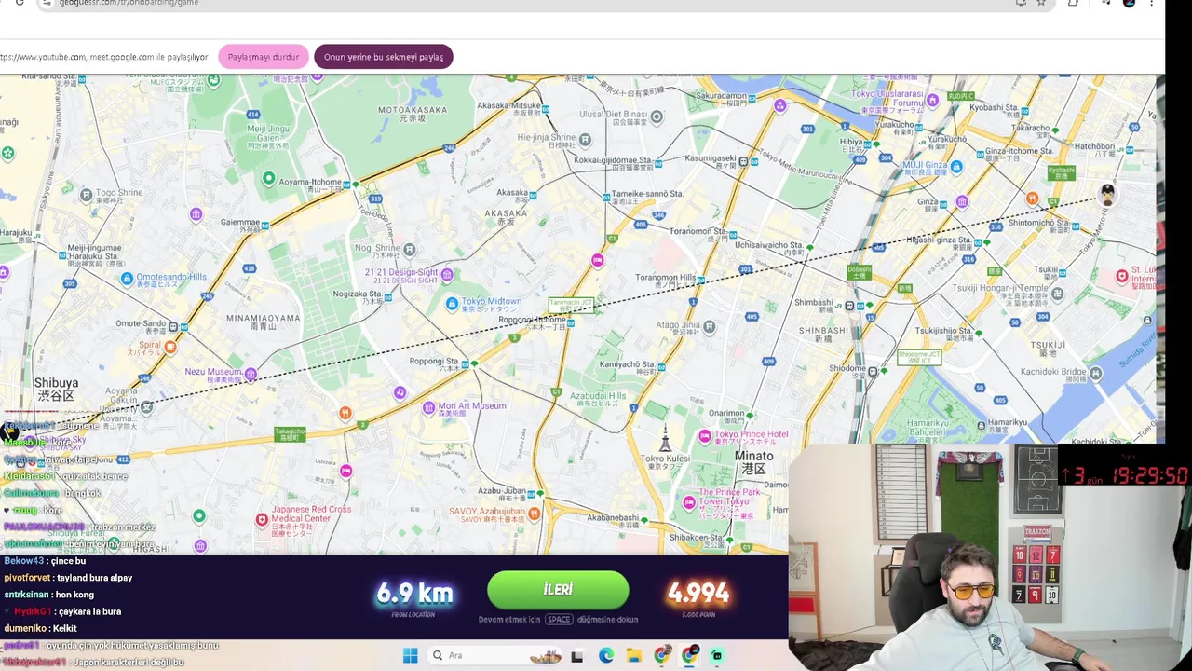Bookmark the page with the star icon
This screenshot has width=1192, height=671.
coord(1041,3)
